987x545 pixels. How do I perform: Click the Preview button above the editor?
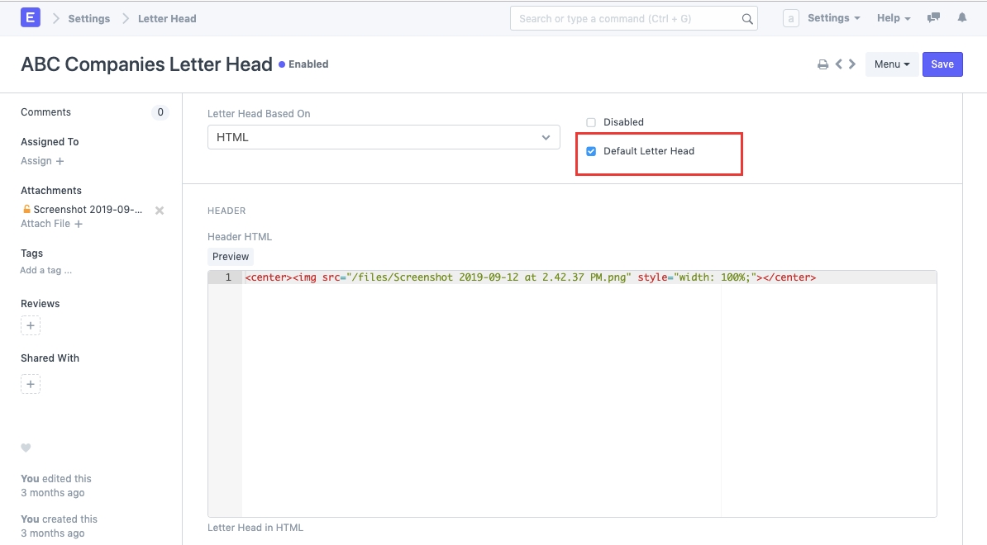231,257
